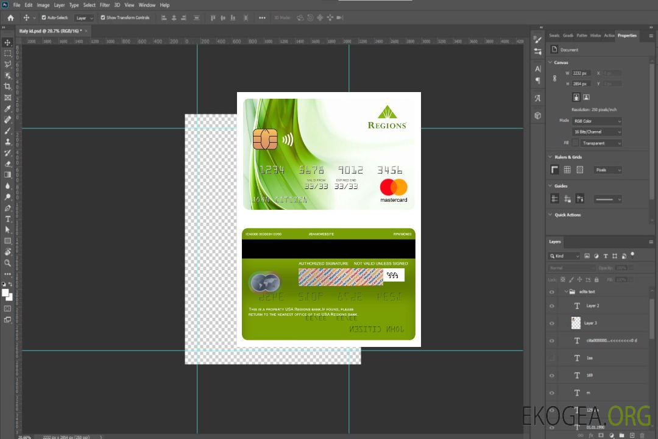The width and height of the screenshot is (658, 439).
Task: Open the Paragraph panel icon
Action: click(537, 80)
